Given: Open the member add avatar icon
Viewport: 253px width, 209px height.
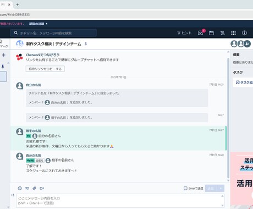Looking at the screenshot, I should 248,44.
